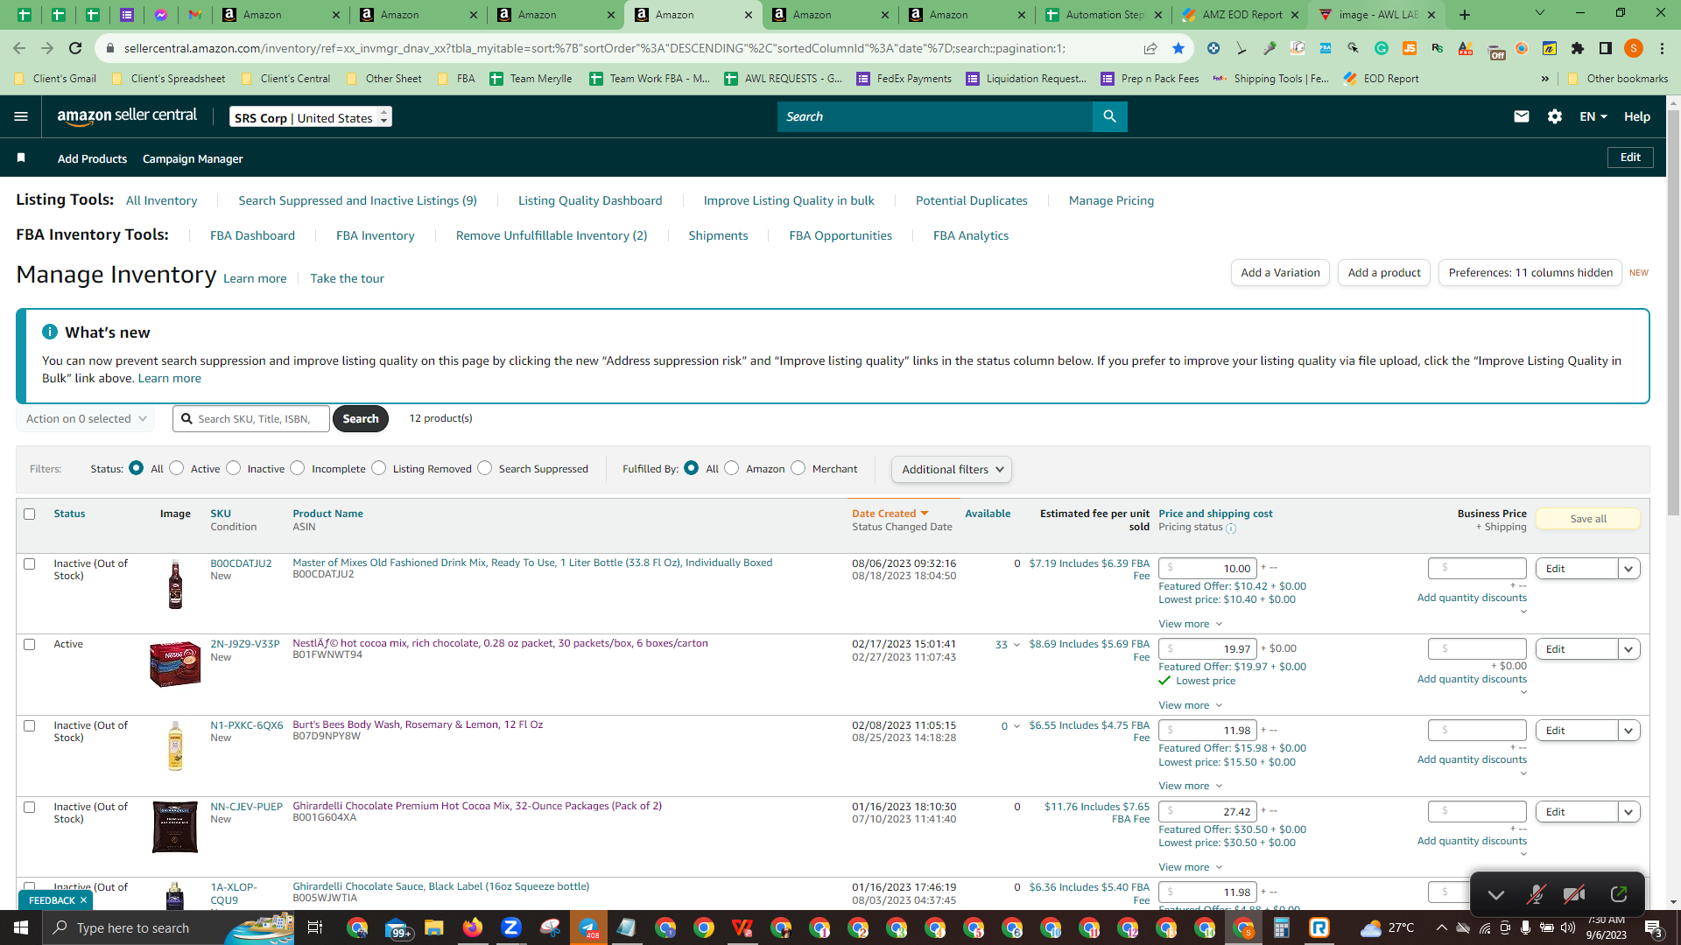Click the share screen icon in floating bar
Screen dimensions: 1681x945
1618,894
